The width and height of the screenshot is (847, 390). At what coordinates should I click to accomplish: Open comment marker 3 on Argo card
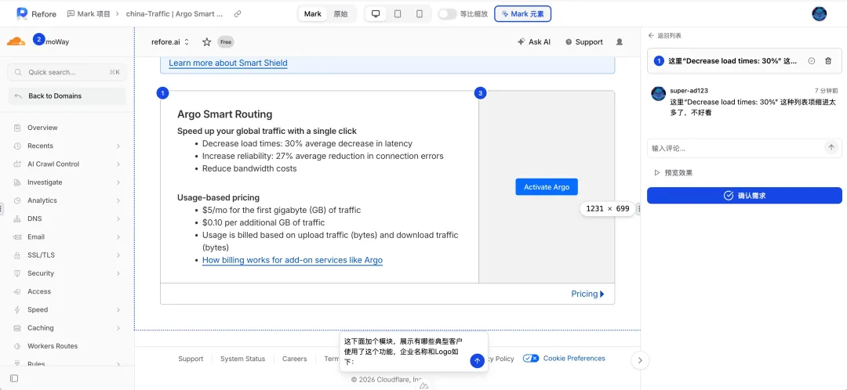[480, 93]
